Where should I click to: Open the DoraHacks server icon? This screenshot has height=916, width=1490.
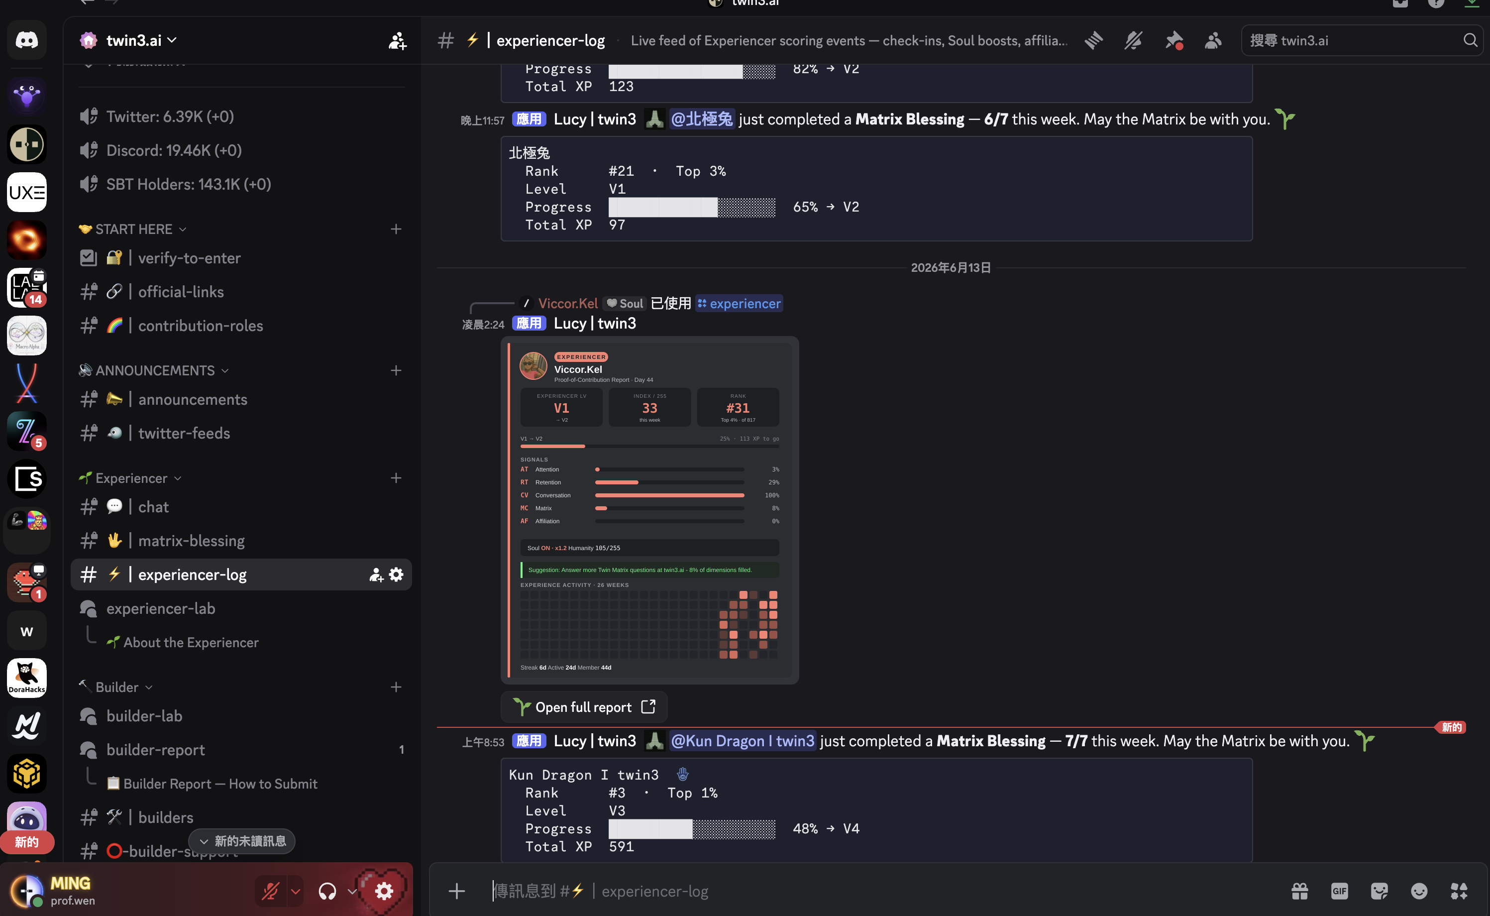click(x=27, y=678)
